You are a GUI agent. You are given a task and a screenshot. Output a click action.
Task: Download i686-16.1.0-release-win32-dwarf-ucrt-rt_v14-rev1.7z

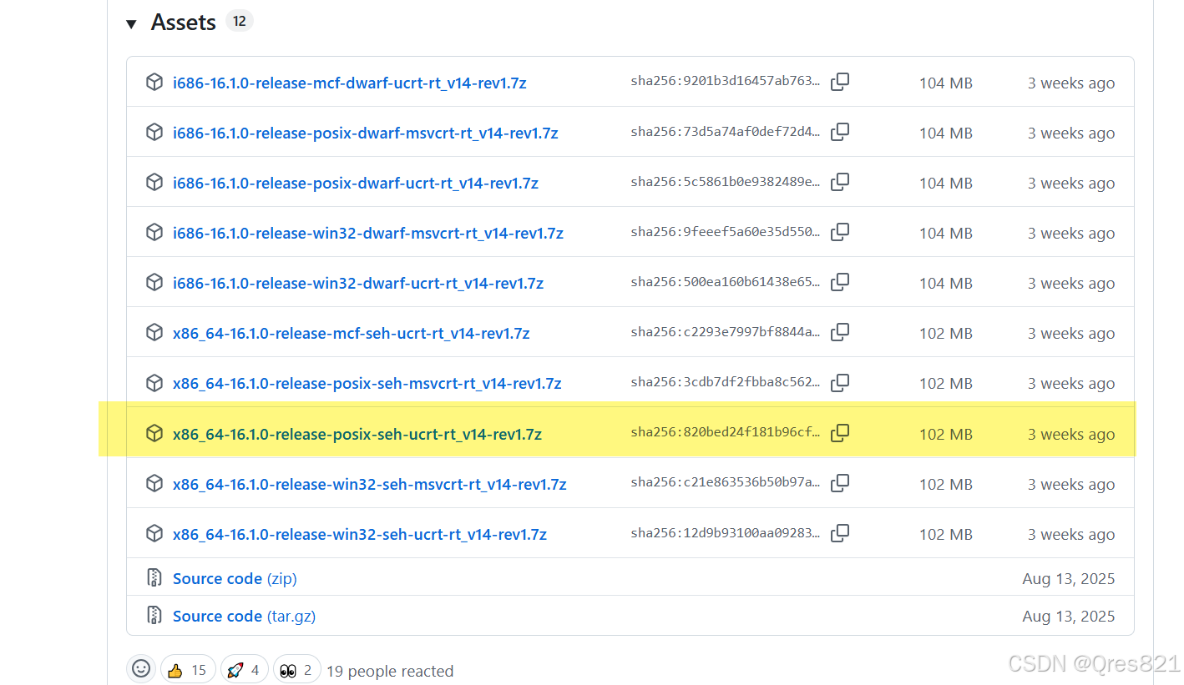358,283
